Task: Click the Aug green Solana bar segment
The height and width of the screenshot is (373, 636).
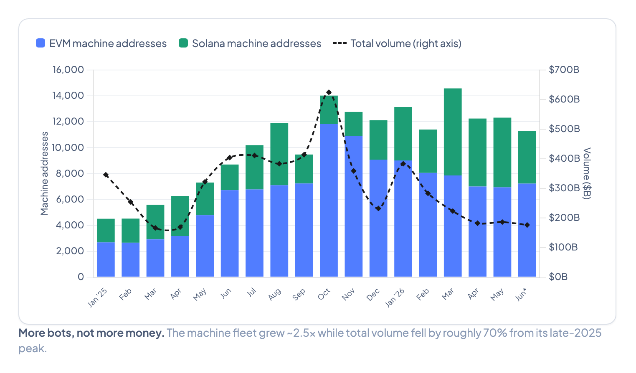Action: tap(279, 154)
